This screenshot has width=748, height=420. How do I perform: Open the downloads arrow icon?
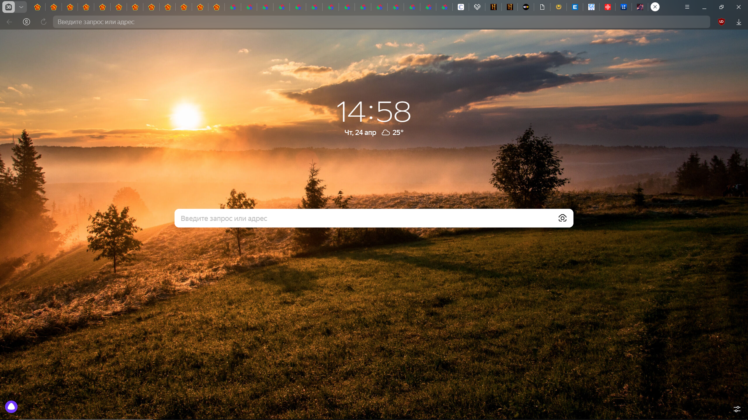739,22
